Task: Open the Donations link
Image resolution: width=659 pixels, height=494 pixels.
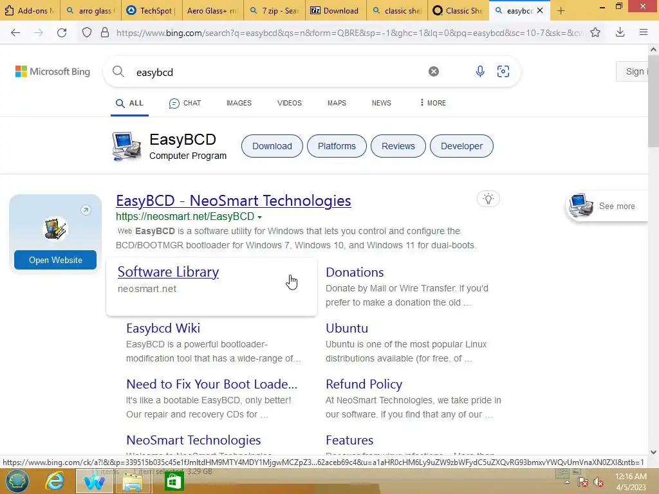Action: pos(355,272)
